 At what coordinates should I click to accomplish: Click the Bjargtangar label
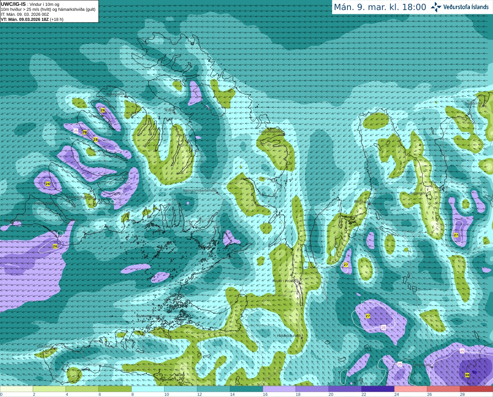click(13, 220)
